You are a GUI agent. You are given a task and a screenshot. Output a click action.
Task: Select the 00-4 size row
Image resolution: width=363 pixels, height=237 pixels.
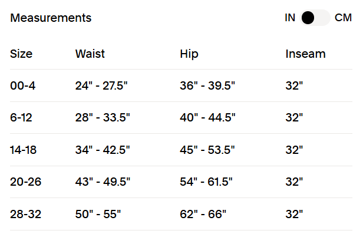point(181,85)
